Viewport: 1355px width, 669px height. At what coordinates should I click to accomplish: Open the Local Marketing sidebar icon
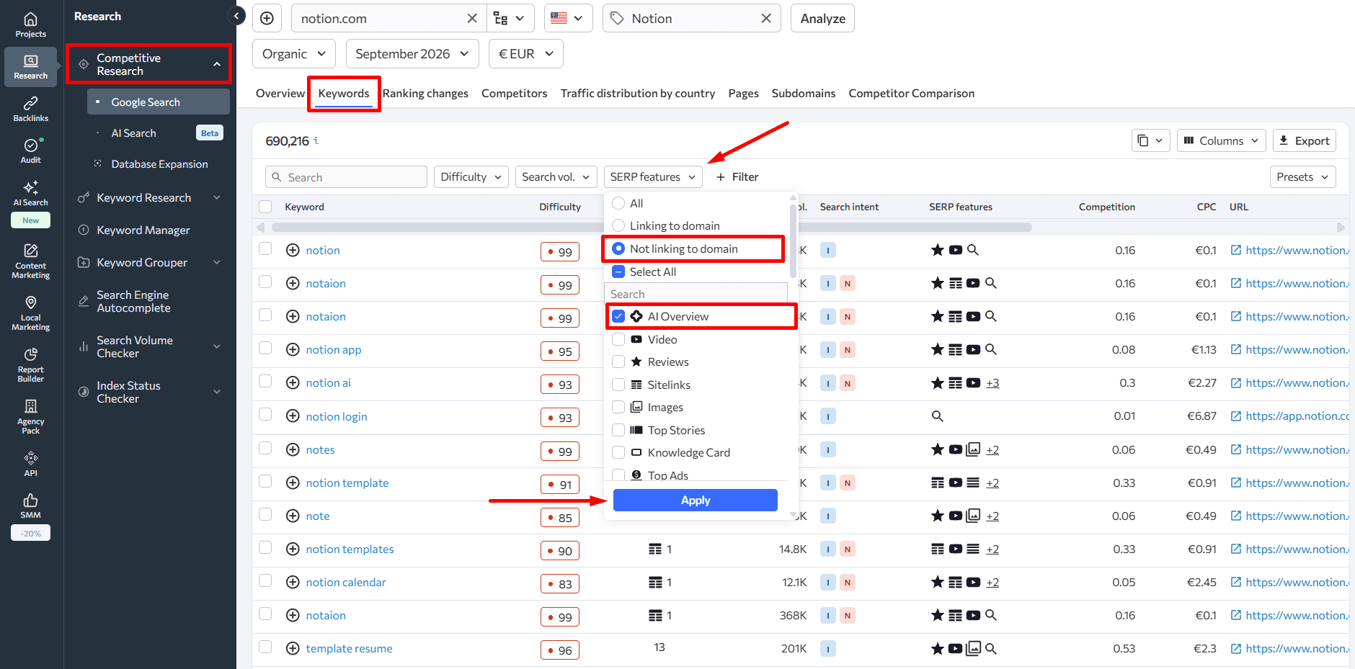(x=30, y=313)
